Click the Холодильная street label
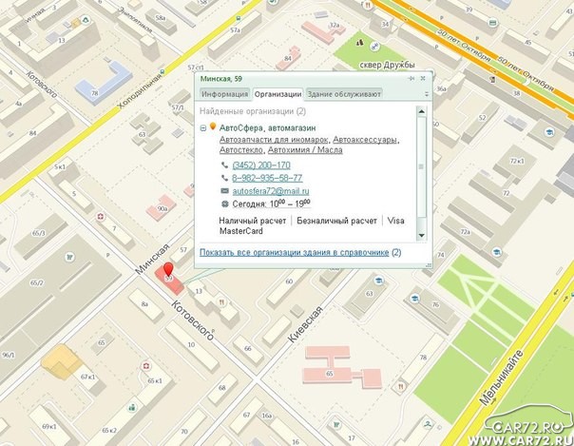 coord(140,90)
